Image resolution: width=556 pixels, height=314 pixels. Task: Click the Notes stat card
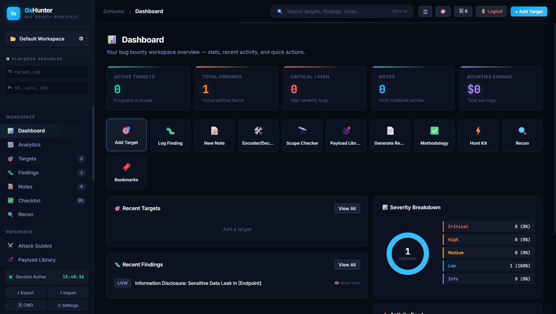click(x=413, y=88)
